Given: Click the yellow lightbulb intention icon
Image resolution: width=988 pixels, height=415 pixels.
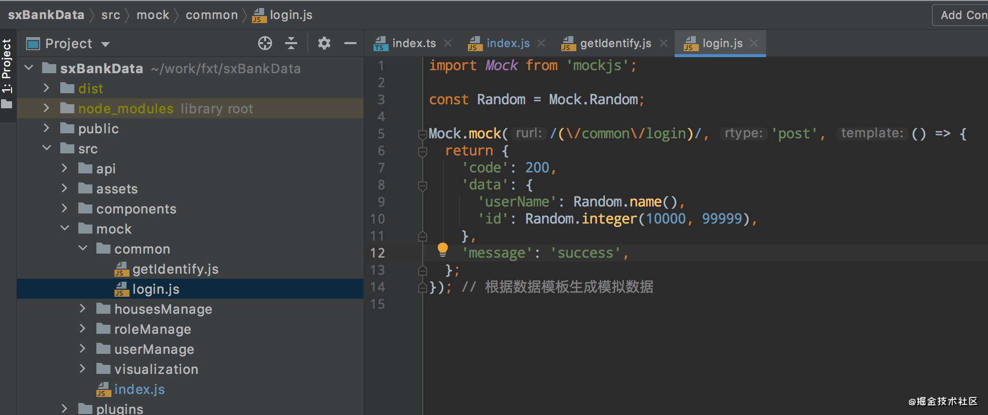Looking at the screenshot, I should (442, 250).
